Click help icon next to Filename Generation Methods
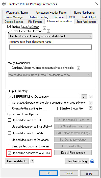The width and height of the screenshot is (101, 178). pos(48,31)
